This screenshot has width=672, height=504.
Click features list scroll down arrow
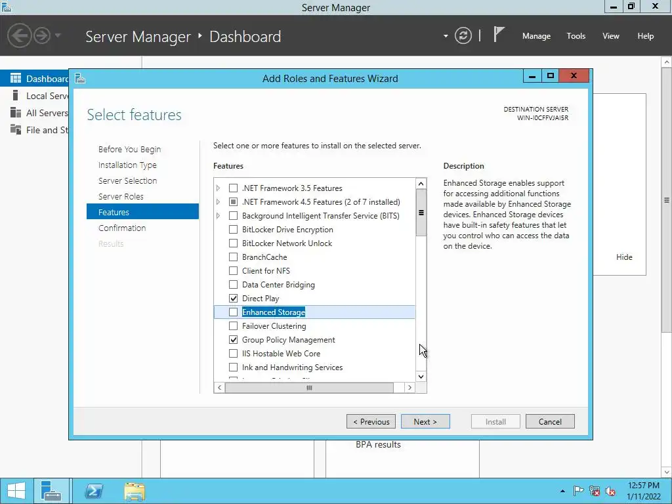(421, 377)
